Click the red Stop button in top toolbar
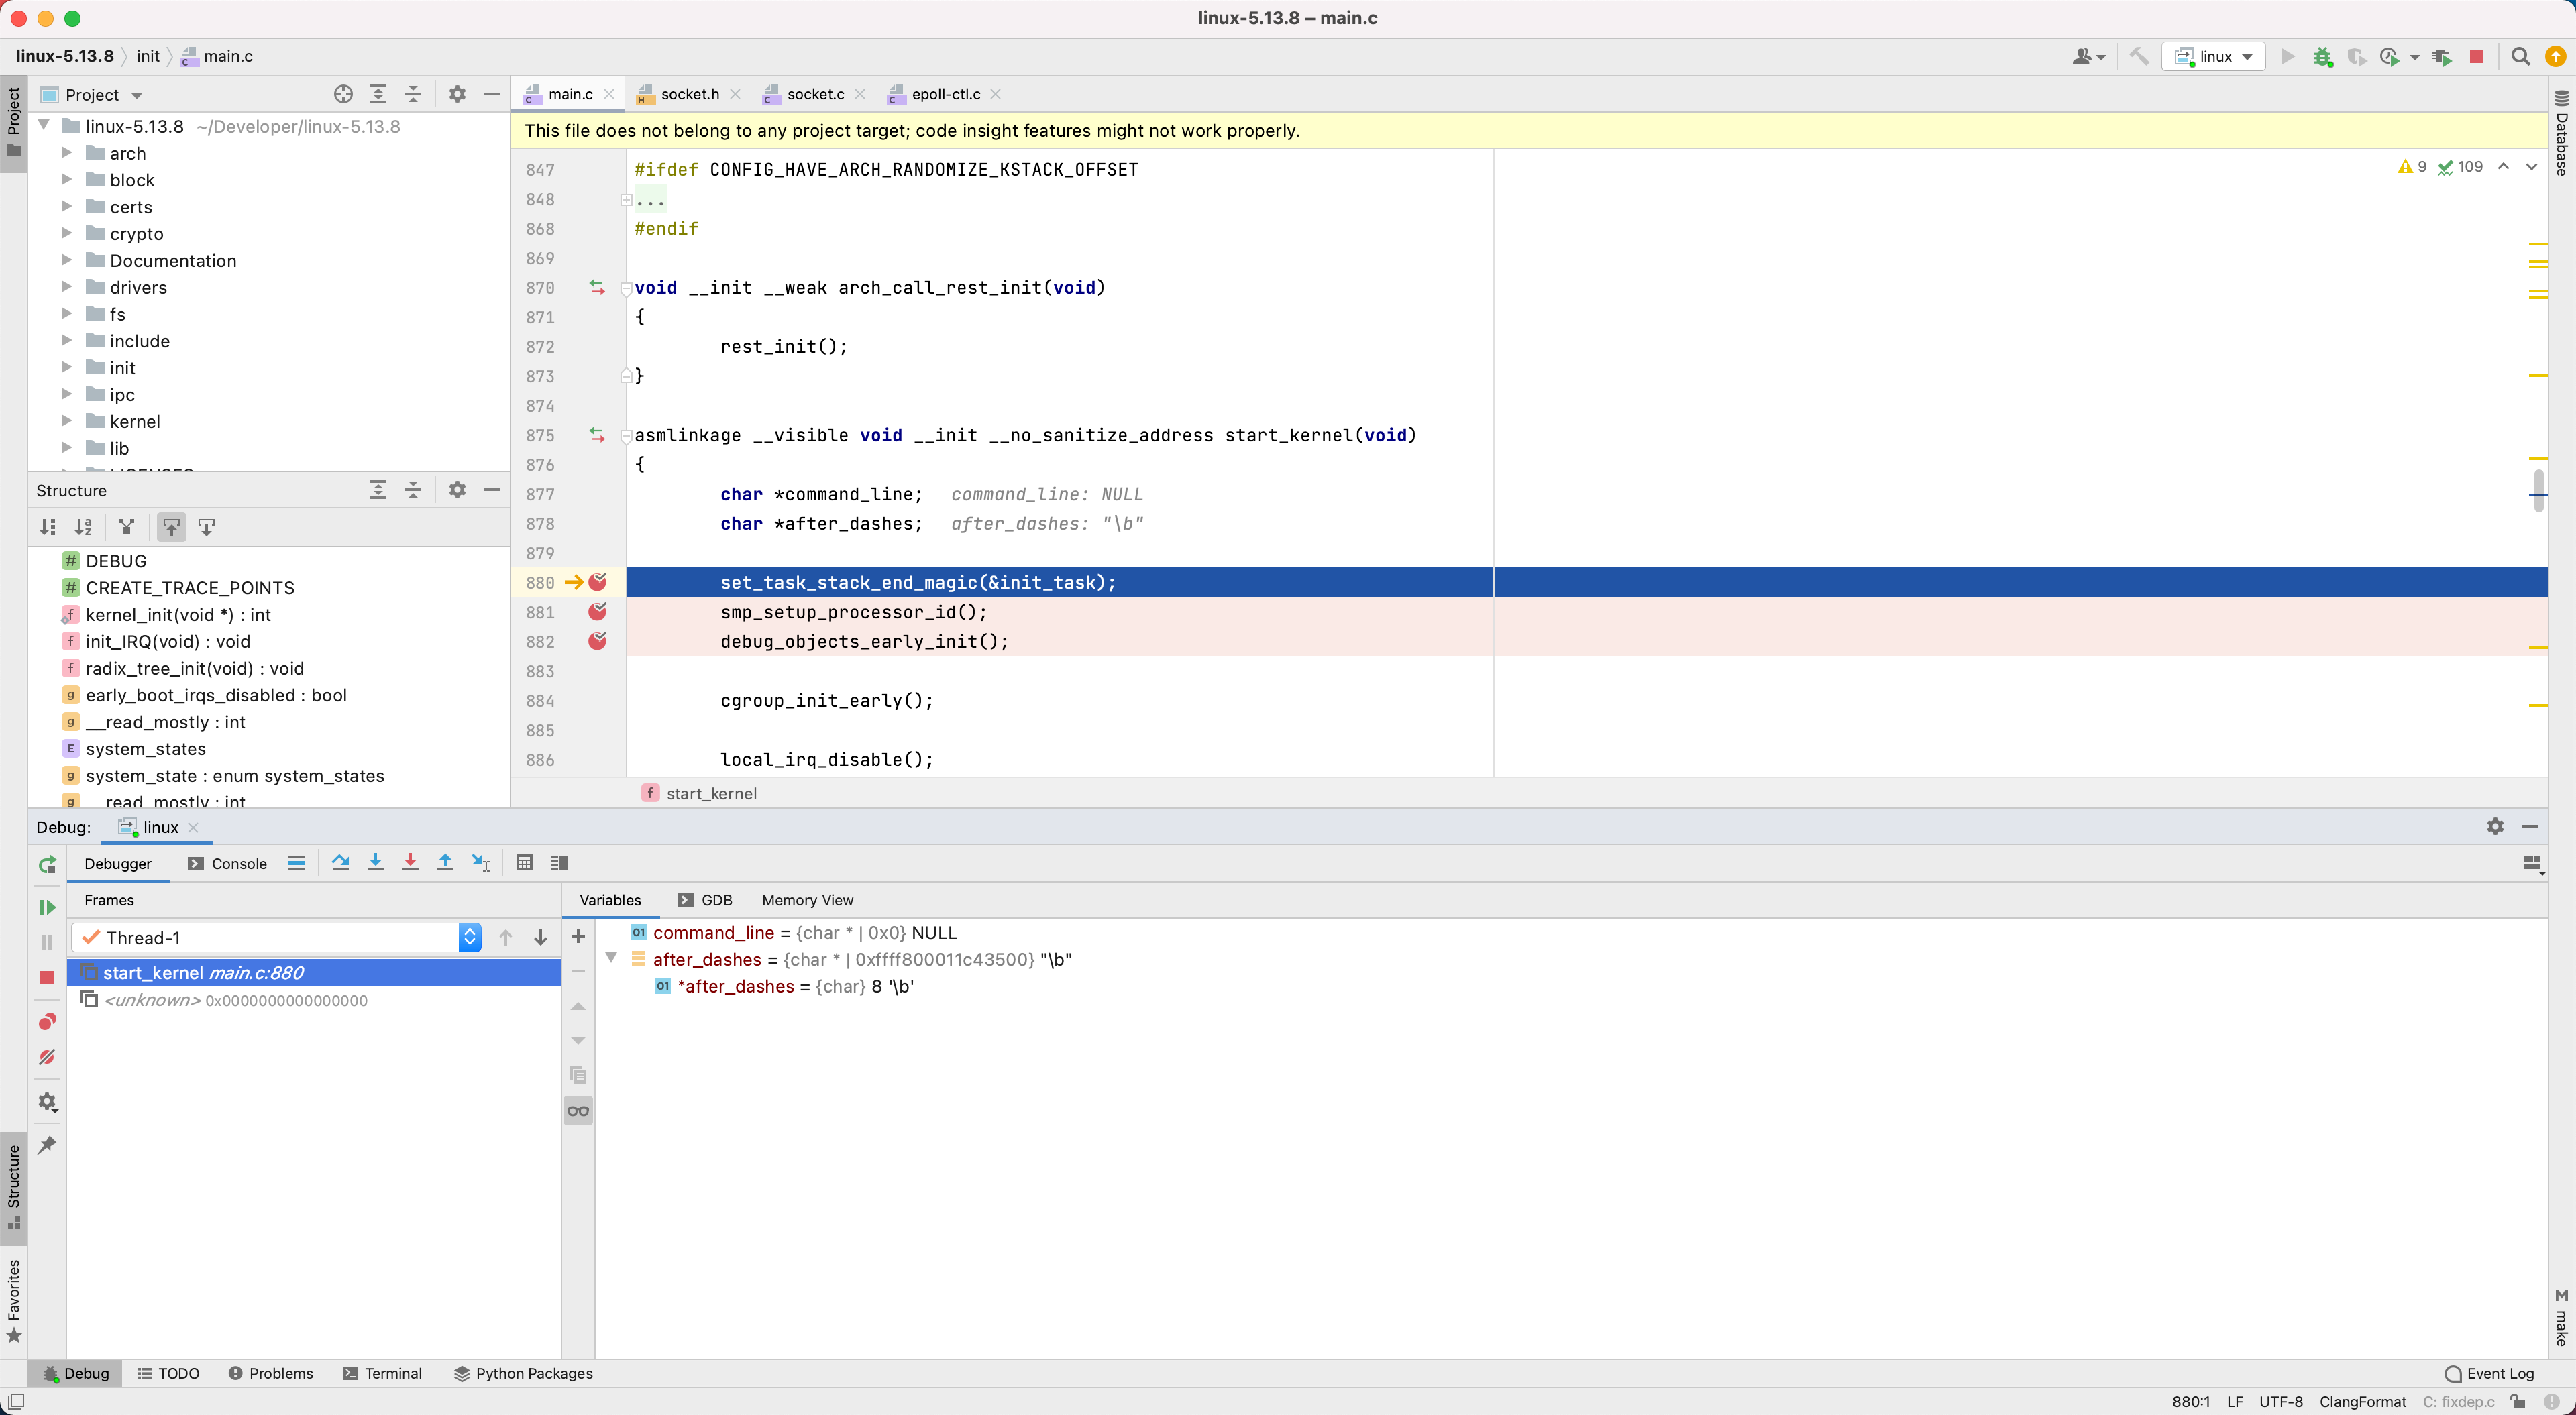The width and height of the screenshot is (2576, 1415). pyautogui.click(x=2476, y=56)
